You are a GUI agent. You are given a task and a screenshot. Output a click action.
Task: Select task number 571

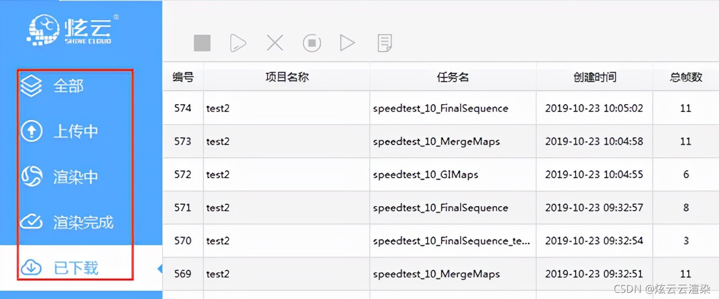click(x=183, y=207)
